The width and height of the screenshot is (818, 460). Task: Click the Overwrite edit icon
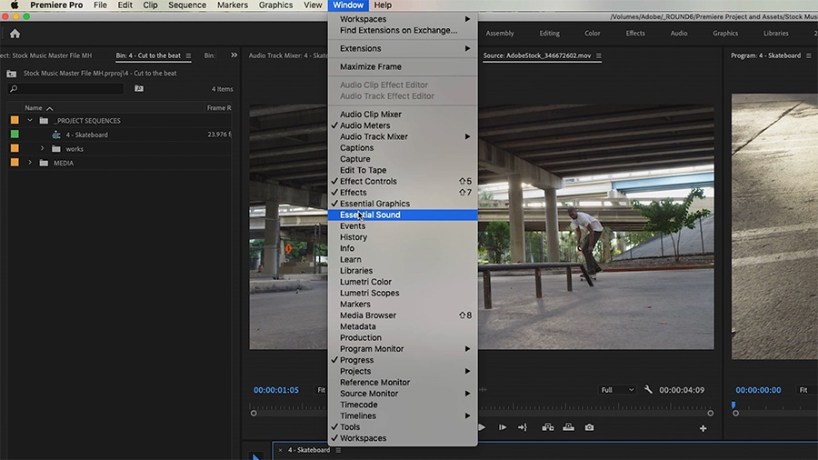click(569, 427)
